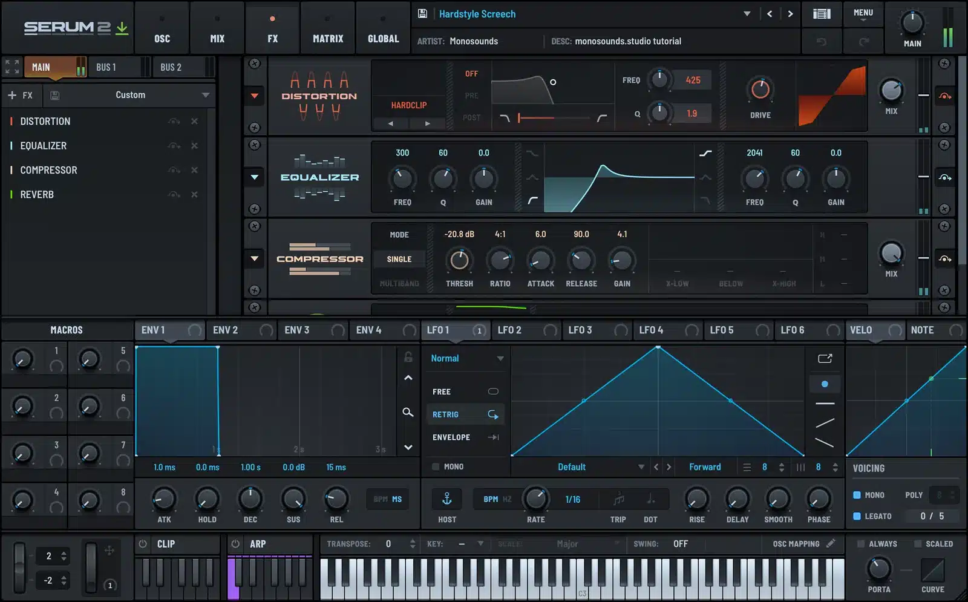Enable the ALWAYS portamento checkbox
The height and width of the screenshot is (602, 968).
point(860,544)
